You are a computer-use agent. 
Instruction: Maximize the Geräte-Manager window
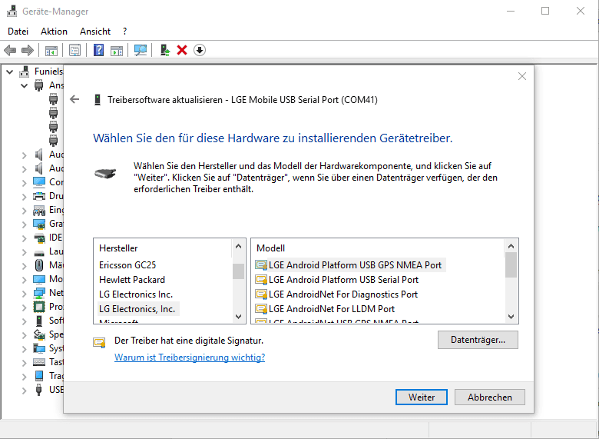click(x=545, y=11)
